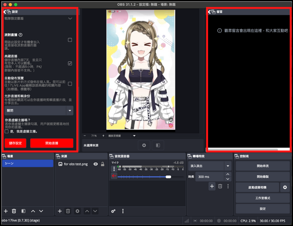Add a new scene with the plus icon
Viewport: 293px width, 226px height.
5,211
